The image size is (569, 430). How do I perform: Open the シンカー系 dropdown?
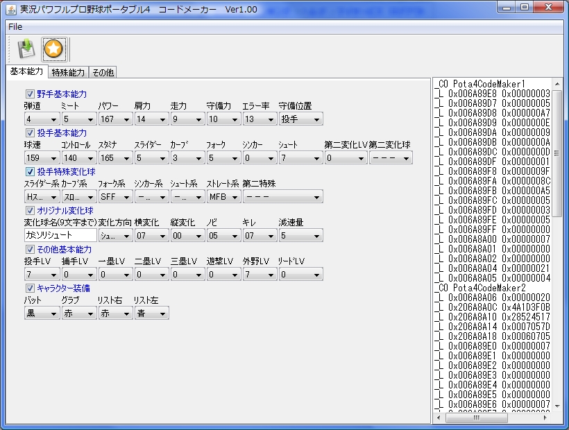[x=151, y=196]
